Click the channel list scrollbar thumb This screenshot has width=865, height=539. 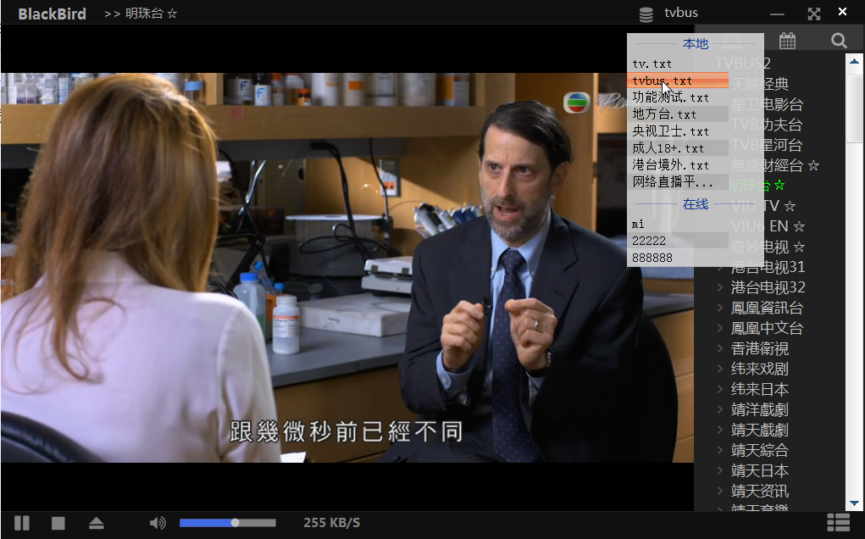click(x=854, y=108)
